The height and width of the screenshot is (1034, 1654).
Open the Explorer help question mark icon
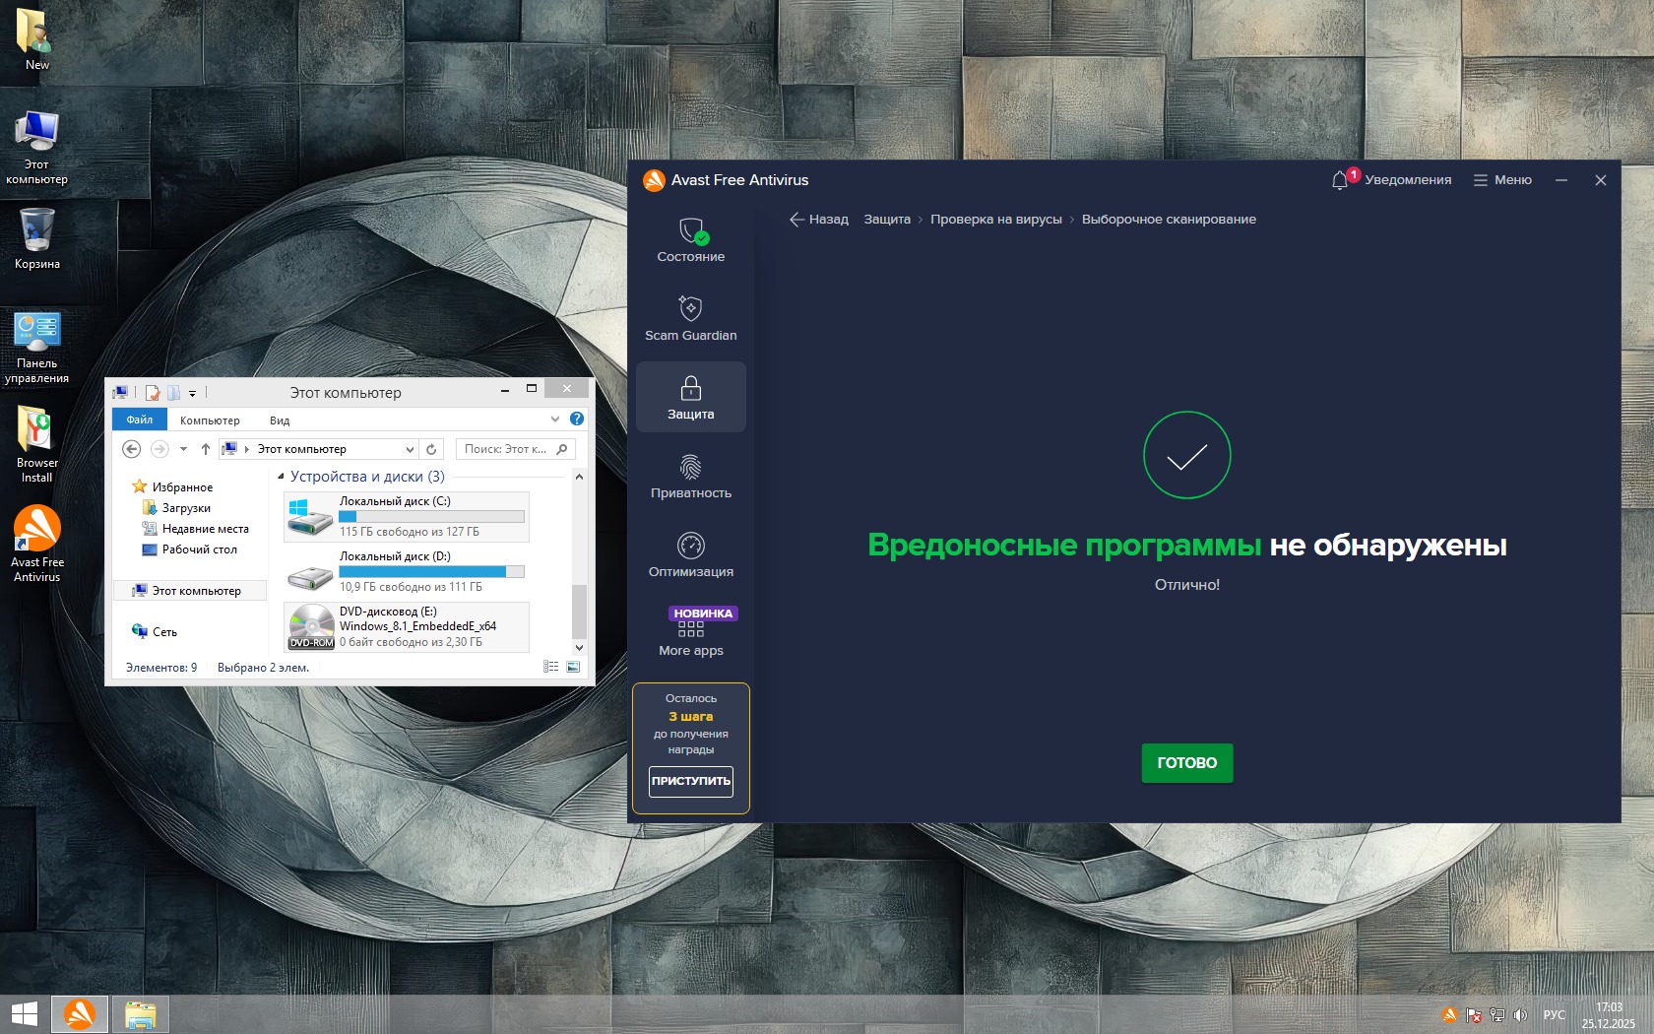coord(577,420)
